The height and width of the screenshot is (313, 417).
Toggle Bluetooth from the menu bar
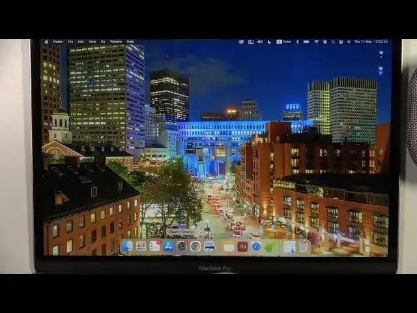[x=297, y=42]
